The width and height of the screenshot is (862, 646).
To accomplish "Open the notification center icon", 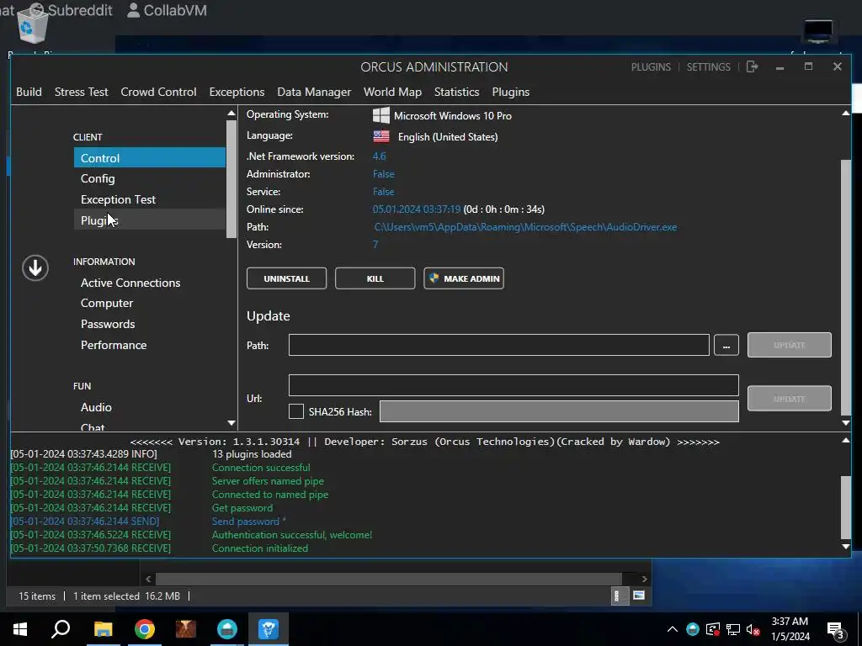I will [x=836, y=631].
